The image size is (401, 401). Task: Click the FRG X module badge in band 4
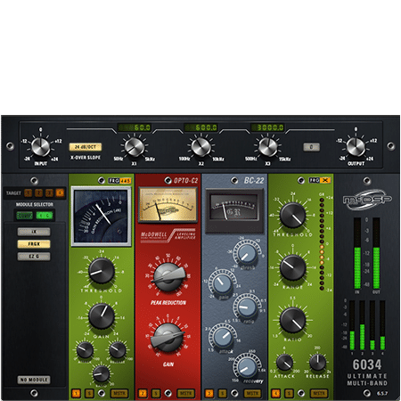point(320,180)
